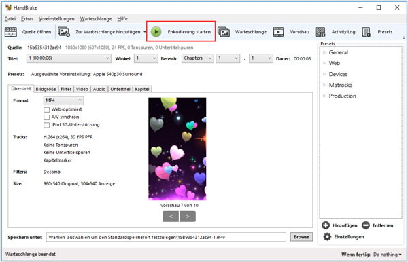Open the Warteschlange queue icon
408x262 pixels.
click(224, 32)
